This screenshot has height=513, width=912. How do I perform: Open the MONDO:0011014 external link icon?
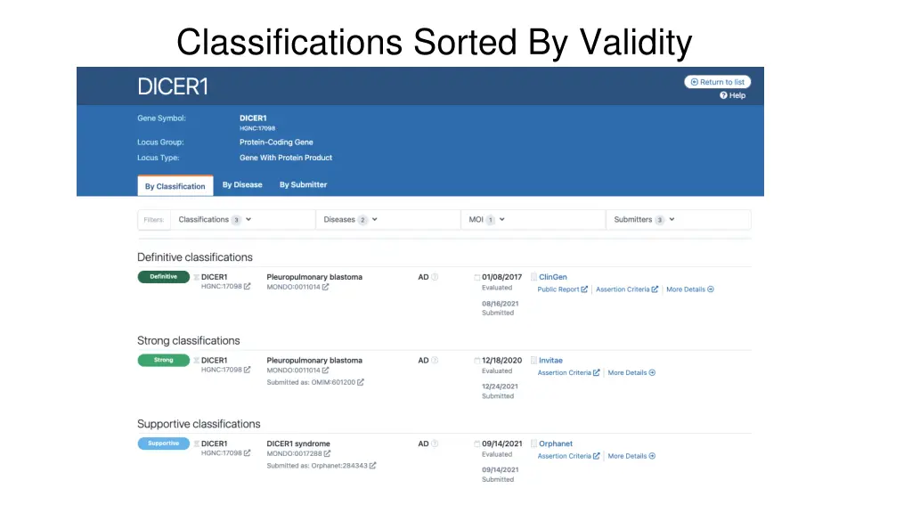point(324,288)
